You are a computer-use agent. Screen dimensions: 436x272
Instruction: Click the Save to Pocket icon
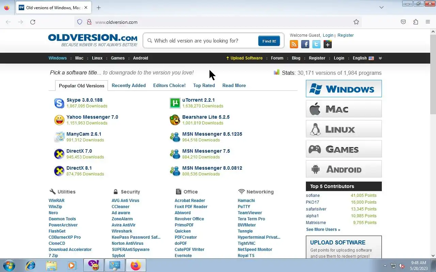pyautogui.click(x=403, y=22)
